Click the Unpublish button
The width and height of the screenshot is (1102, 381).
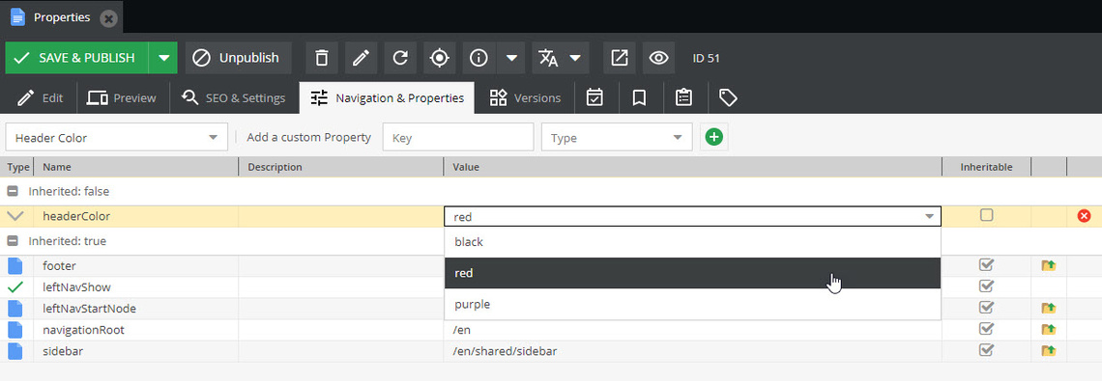tap(238, 58)
